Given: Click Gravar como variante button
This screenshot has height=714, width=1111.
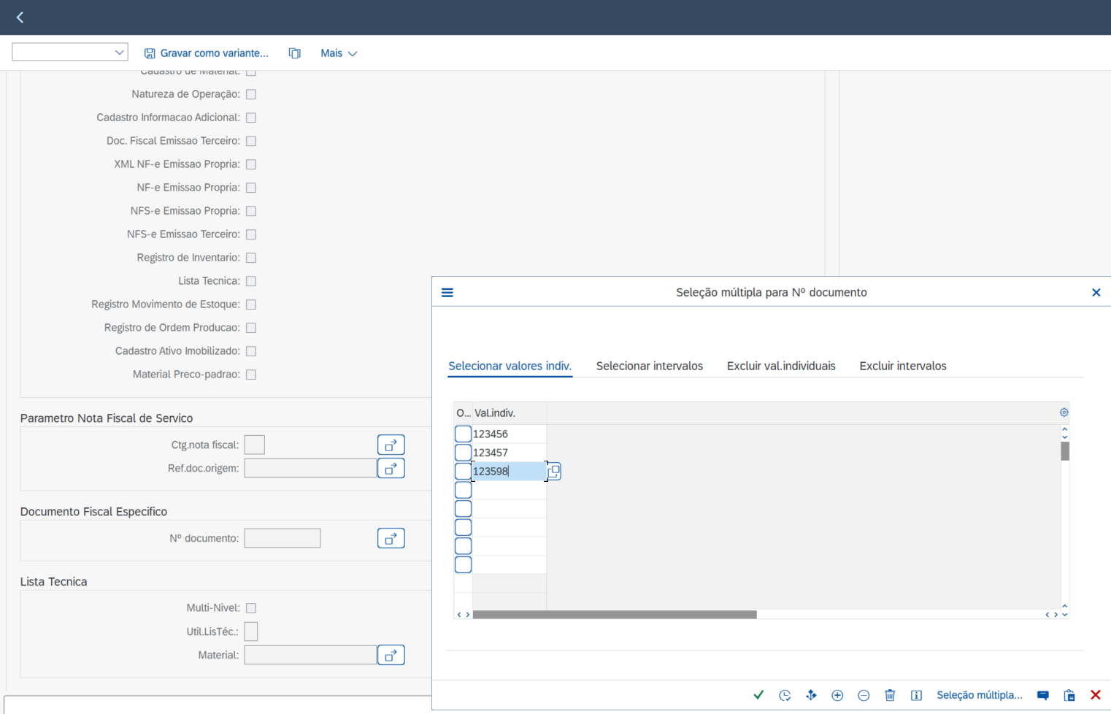Looking at the screenshot, I should pos(207,53).
